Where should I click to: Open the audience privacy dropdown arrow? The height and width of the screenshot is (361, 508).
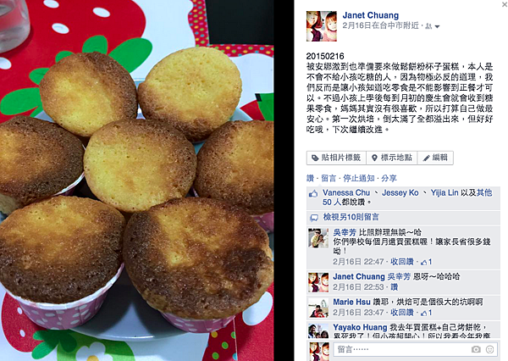tap(437, 26)
